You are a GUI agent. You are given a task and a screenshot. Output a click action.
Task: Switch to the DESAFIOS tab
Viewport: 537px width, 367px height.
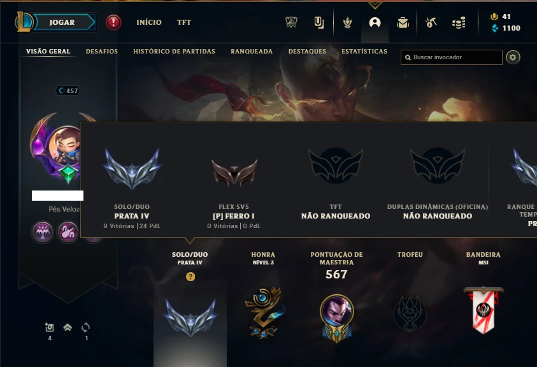pyautogui.click(x=102, y=52)
